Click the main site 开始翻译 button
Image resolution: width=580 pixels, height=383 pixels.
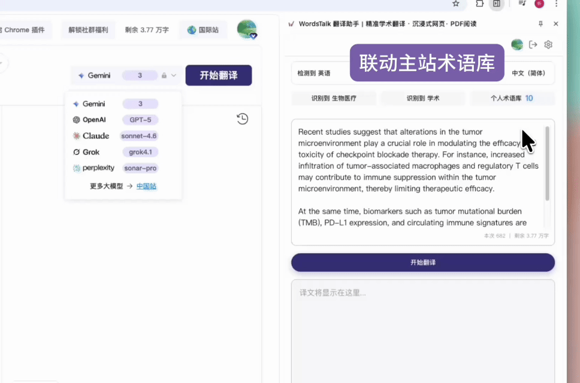coord(219,75)
